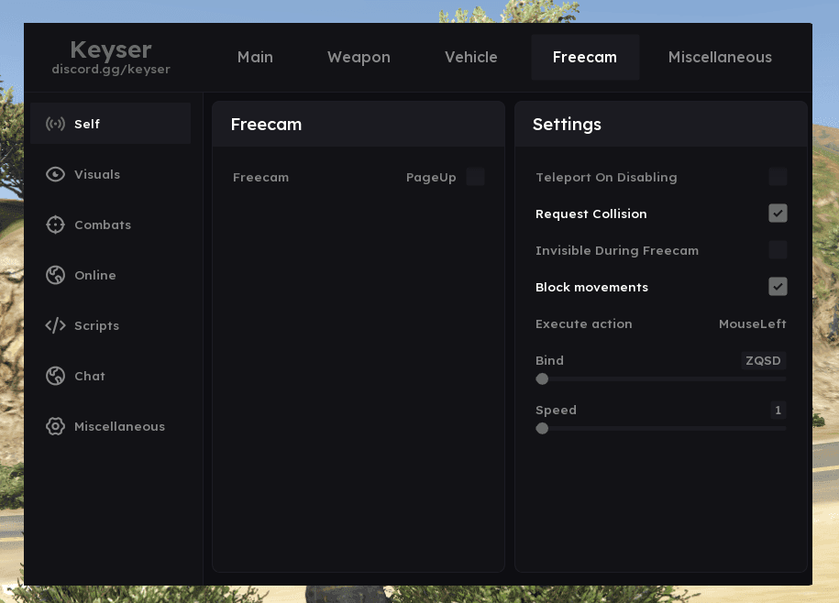Uncheck Request Collision option
Screen dimensions: 839x603
tap(778, 214)
